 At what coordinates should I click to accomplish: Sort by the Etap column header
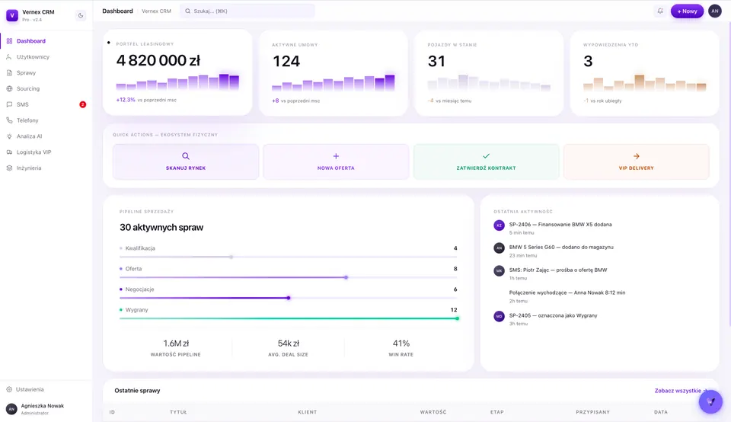497,412
